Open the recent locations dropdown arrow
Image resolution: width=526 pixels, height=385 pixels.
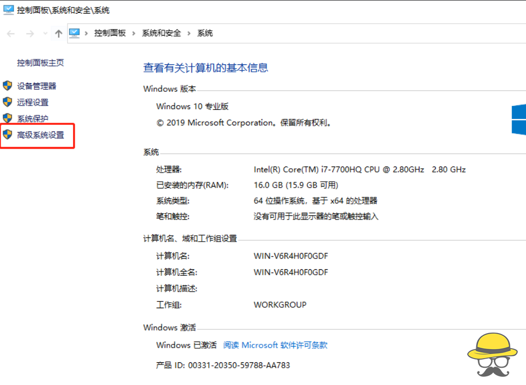tap(45, 33)
